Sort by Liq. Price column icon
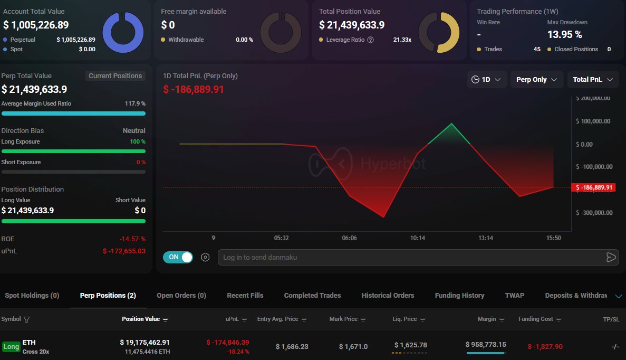 tap(423, 319)
